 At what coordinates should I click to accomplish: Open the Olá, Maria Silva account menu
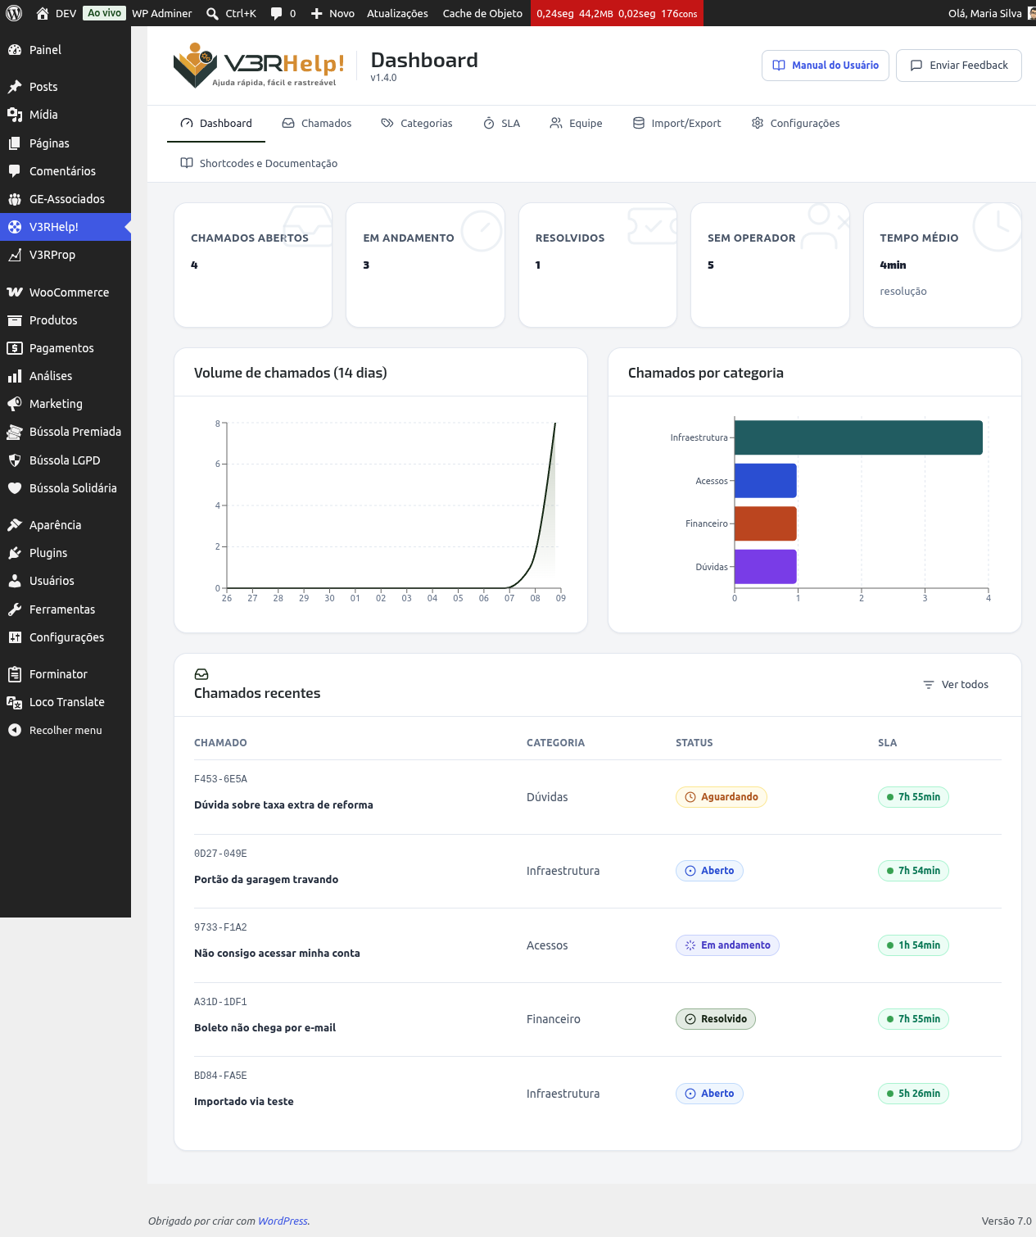[991, 13]
